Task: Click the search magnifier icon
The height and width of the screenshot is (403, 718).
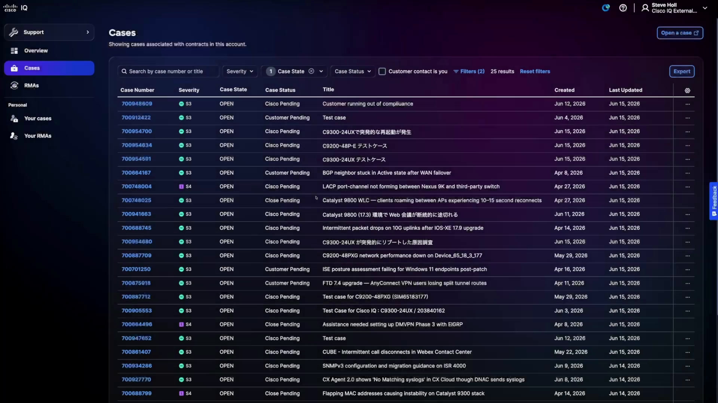Action: click(124, 71)
